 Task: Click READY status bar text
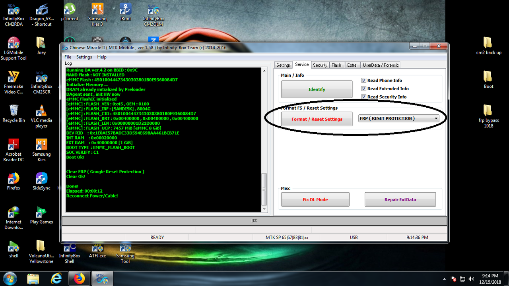(x=157, y=238)
